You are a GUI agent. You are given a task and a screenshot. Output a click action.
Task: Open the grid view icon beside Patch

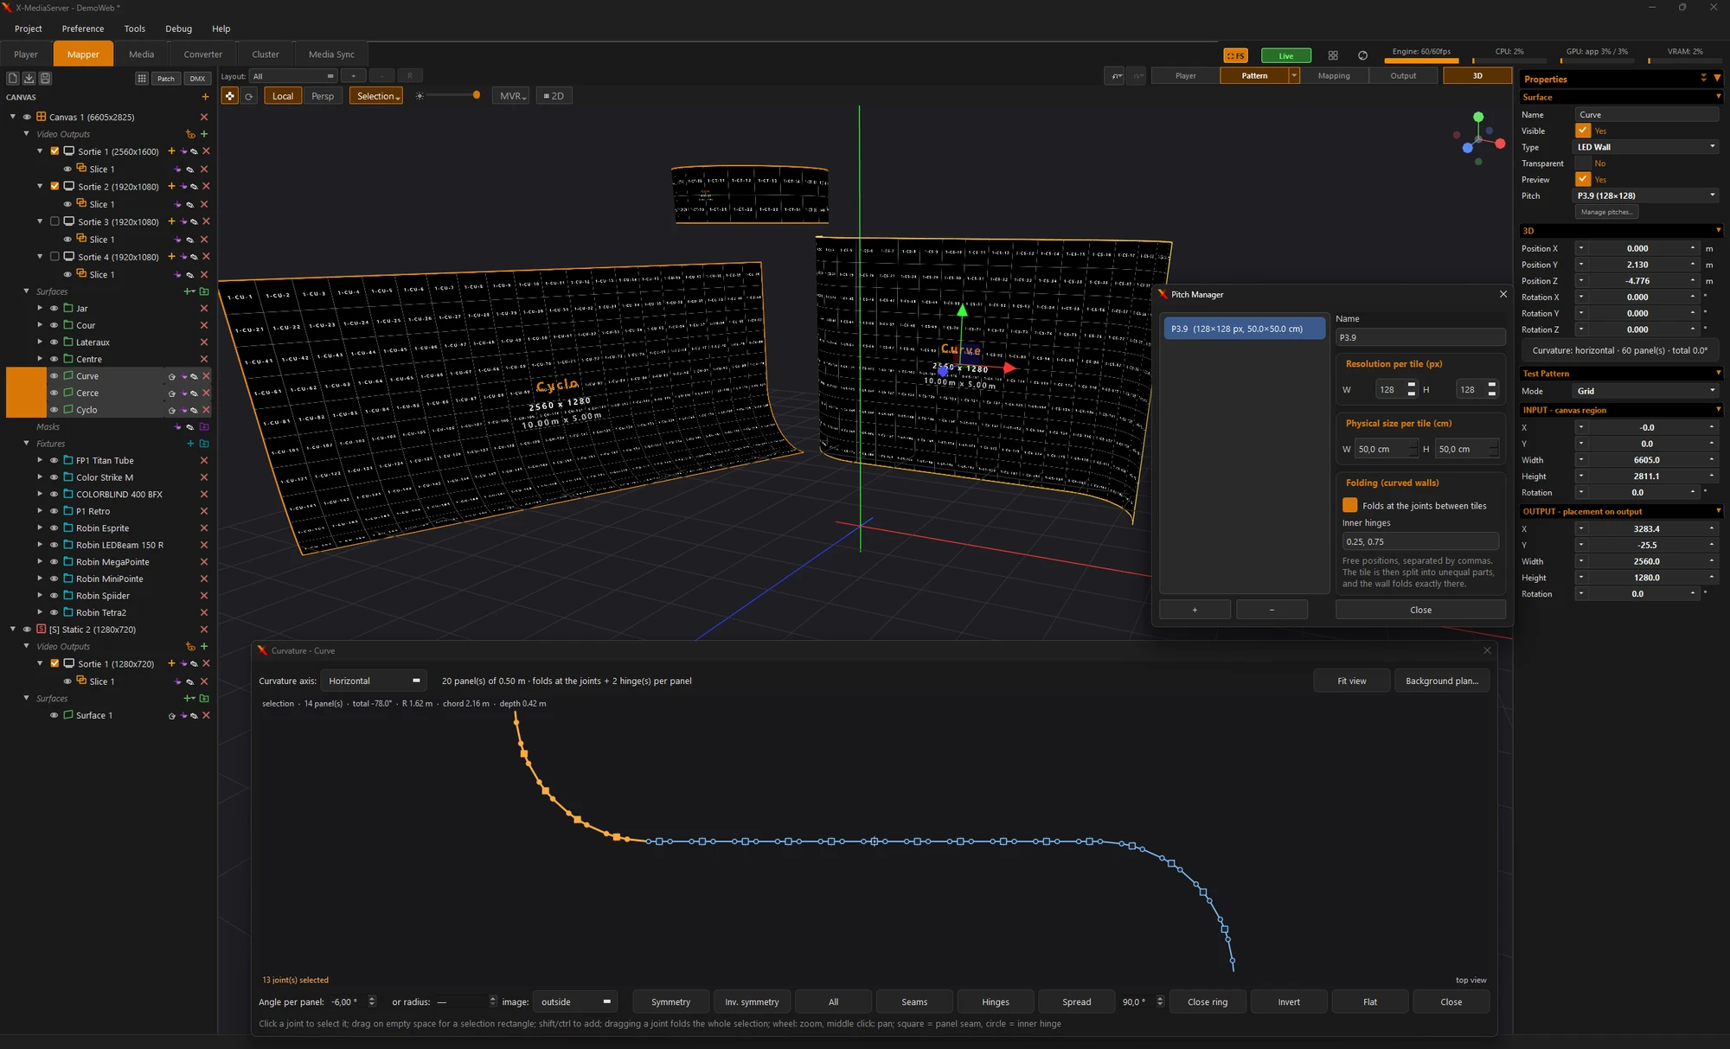click(142, 78)
